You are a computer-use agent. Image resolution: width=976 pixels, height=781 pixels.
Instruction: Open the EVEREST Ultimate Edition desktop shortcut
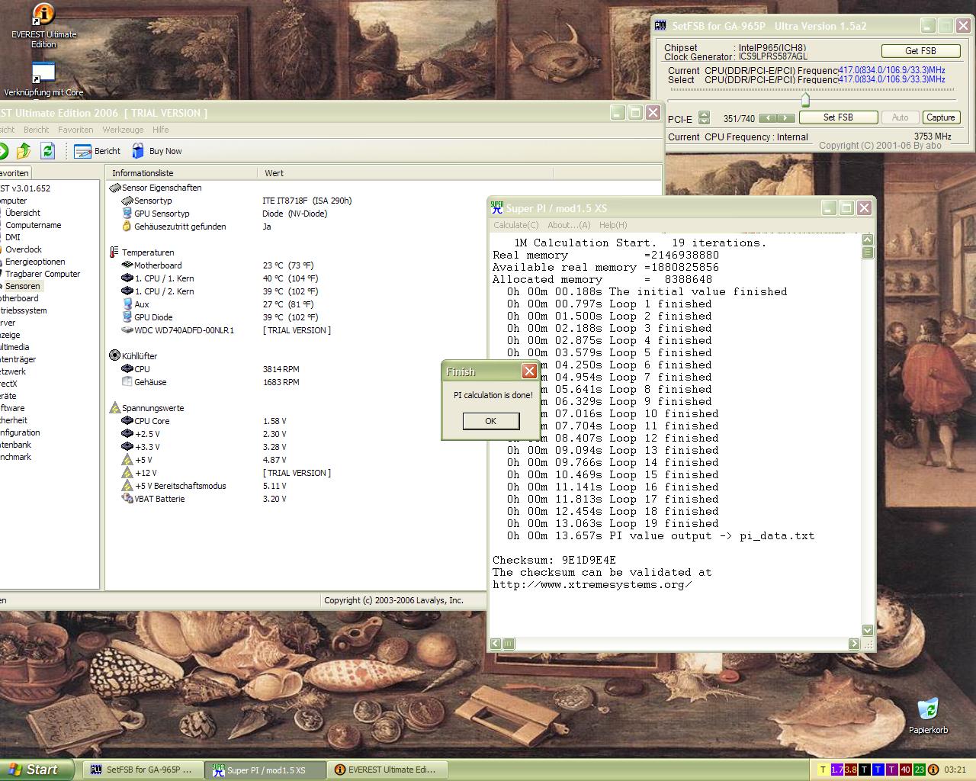click(43, 15)
